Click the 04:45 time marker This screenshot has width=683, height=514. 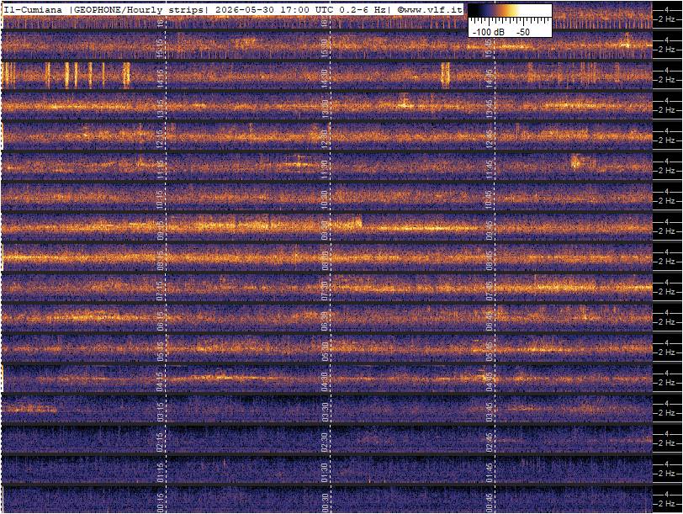(x=490, y=381)
